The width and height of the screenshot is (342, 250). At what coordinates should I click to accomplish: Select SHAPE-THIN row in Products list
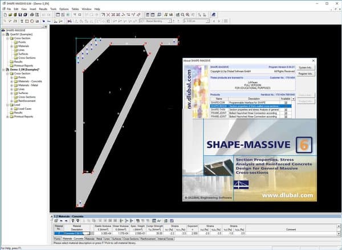(251, 110)
